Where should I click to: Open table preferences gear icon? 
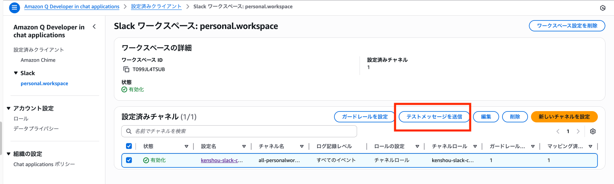pyautogui.click(x=593, y=131)
